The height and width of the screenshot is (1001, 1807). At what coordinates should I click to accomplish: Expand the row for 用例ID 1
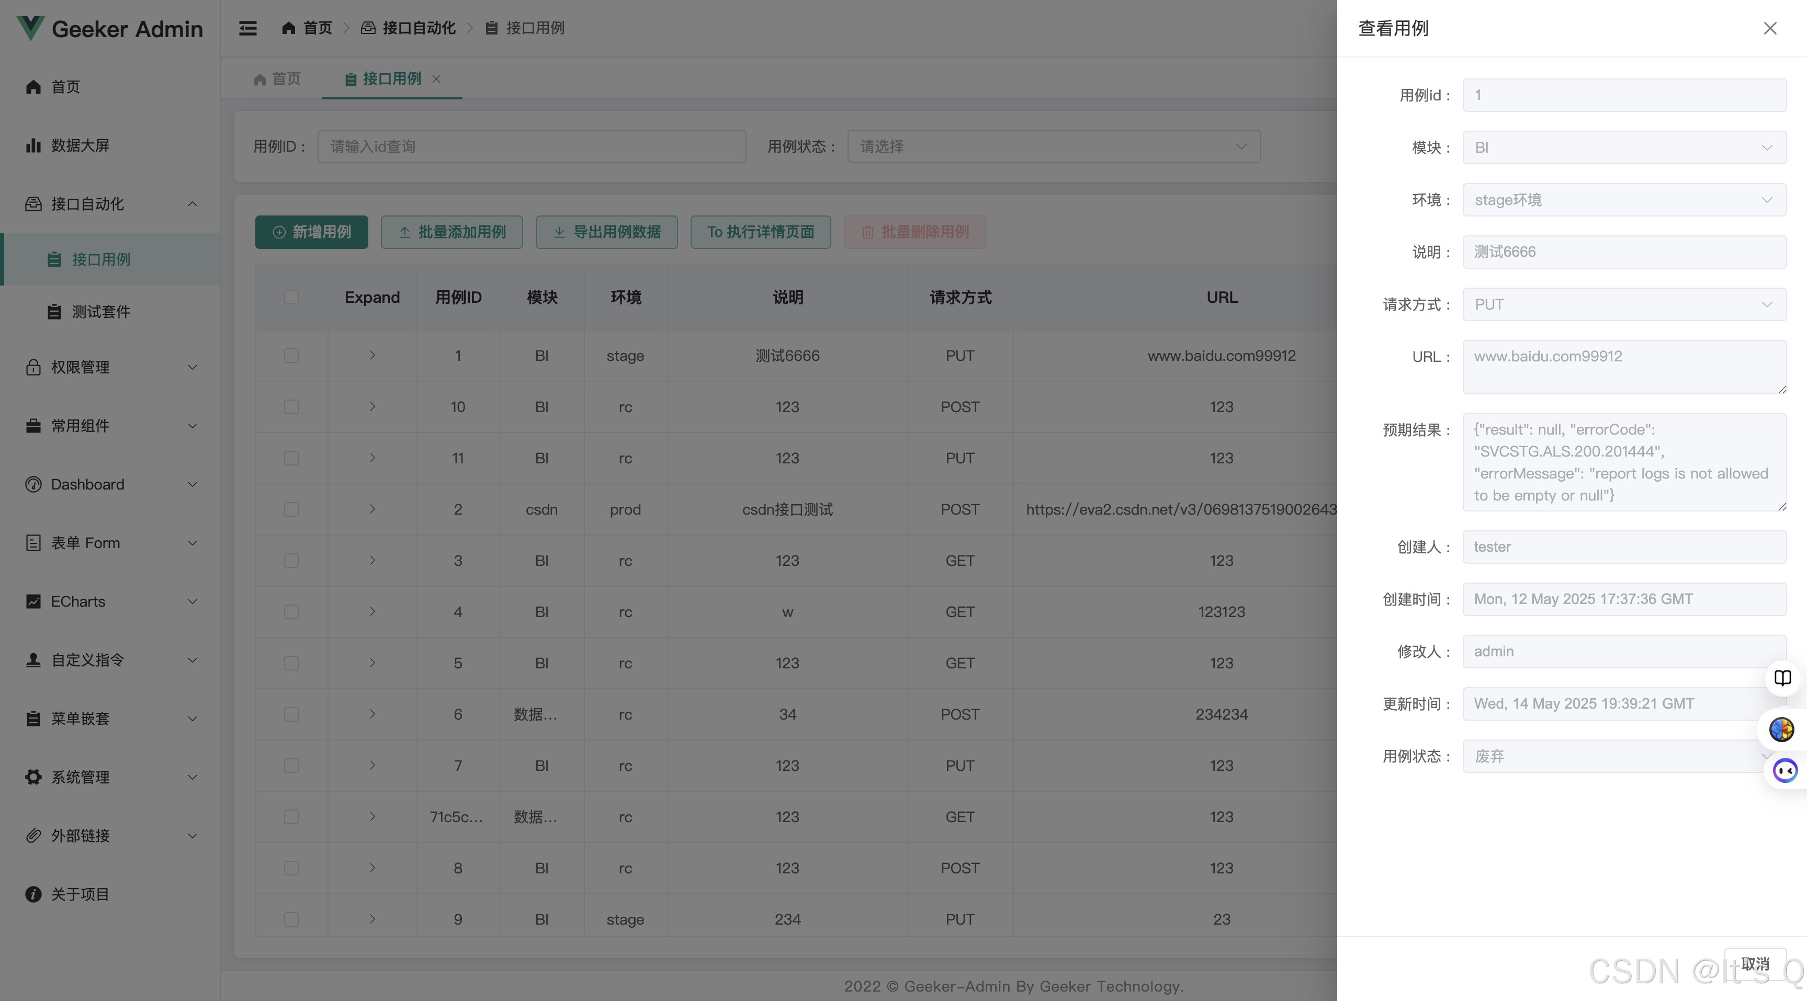(x=372, y=356)
